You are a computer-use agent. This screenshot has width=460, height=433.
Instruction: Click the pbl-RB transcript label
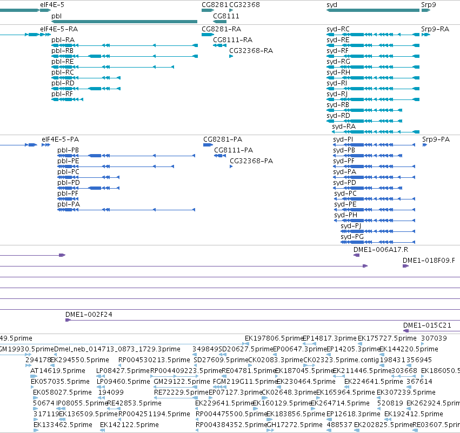click(x=62, y=51)
